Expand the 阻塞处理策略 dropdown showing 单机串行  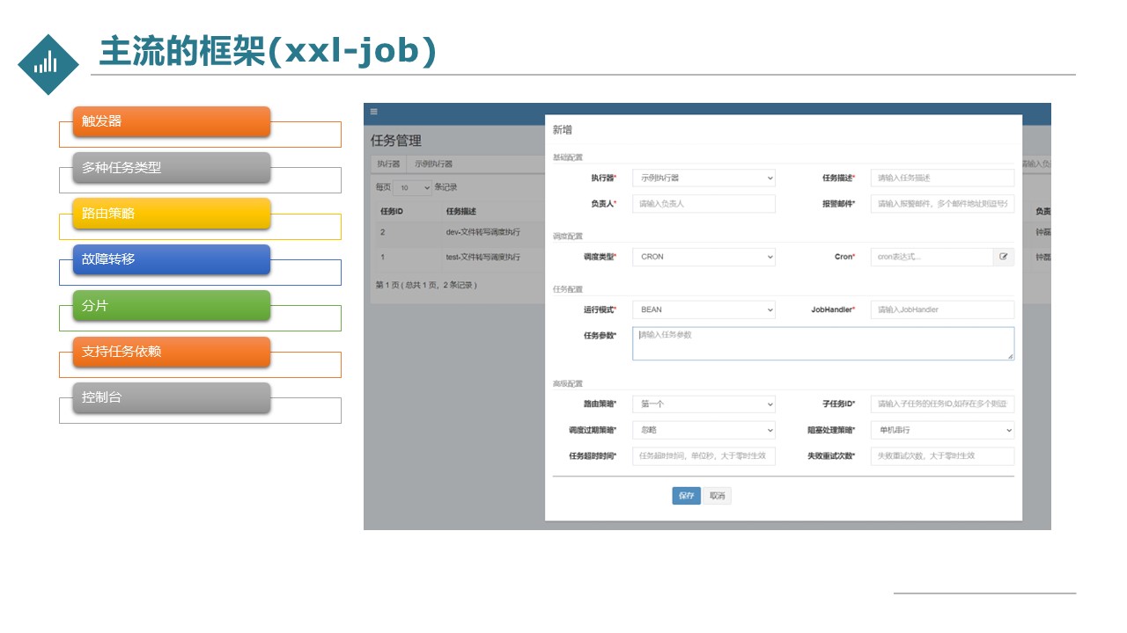[942, 431]
